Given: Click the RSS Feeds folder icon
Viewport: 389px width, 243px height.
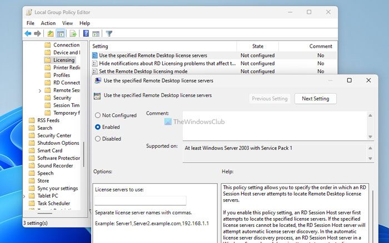Looking at the screenshot, I should (32, 120).
